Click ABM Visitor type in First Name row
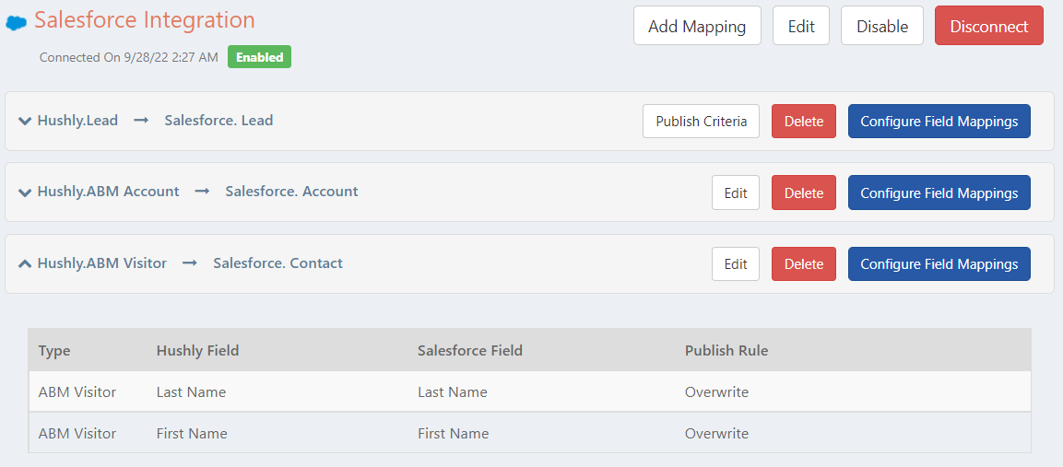Image resolution: width=1063 pixels, height=467 pixels. [77, 433]
